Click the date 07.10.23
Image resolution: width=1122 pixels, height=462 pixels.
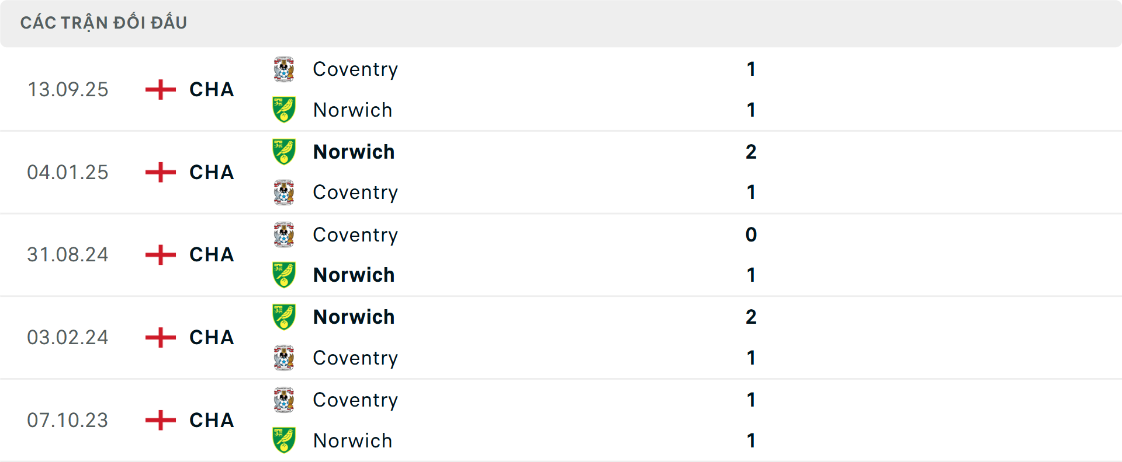68,421
